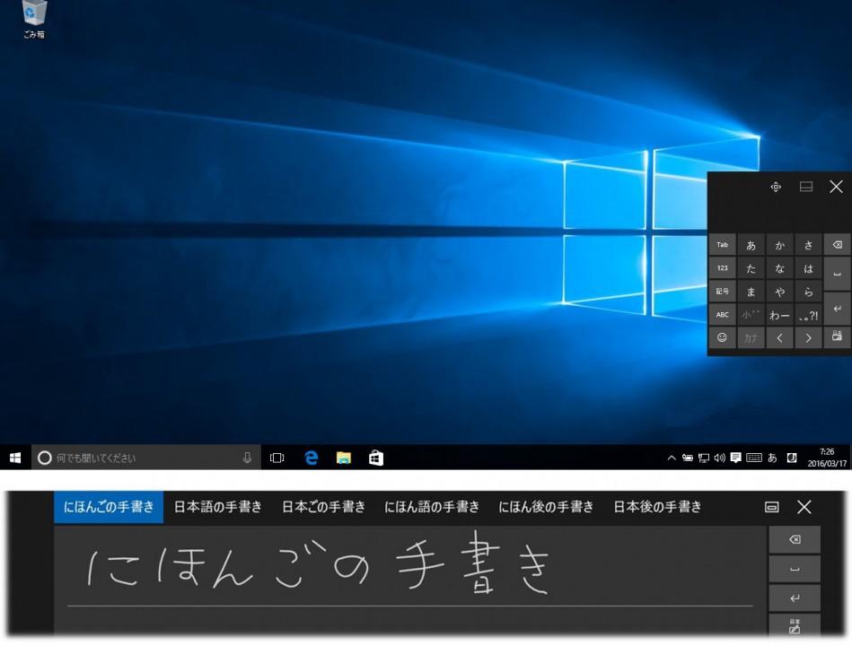The height and width of the screenshot is (646, 852).
Task: Launch Microsoft Edge from the taskbar
Action: [311, 458]
